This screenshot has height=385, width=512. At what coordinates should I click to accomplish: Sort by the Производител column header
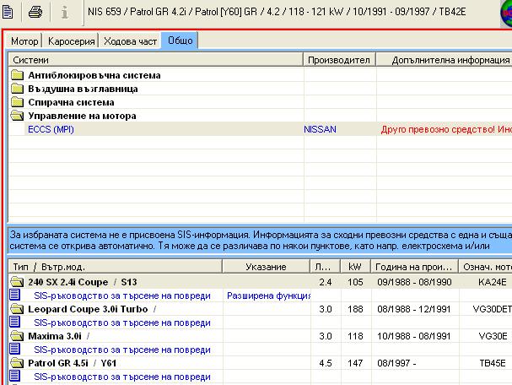pos(339,60)
